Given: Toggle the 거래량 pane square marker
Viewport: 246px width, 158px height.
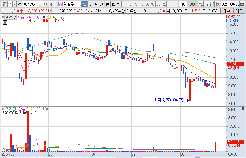Looking at the screenshot, I should tap(3, 109).
